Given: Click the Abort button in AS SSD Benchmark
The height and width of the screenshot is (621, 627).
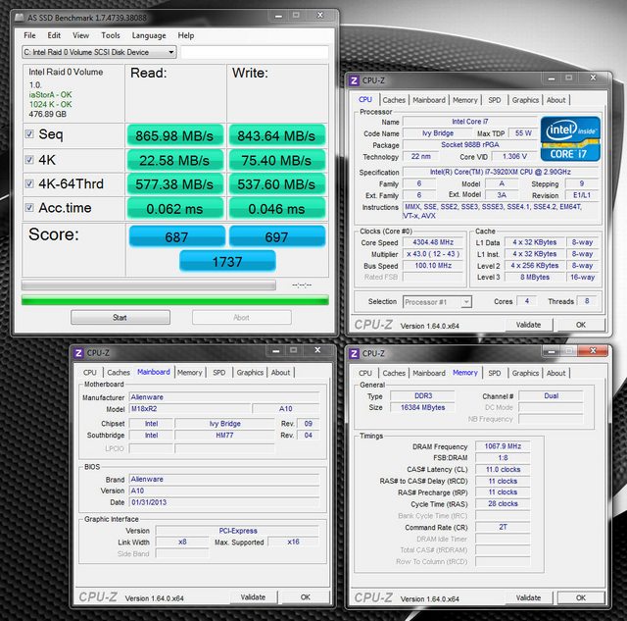Looking at the screenshot, I should (x=242, y=318).
